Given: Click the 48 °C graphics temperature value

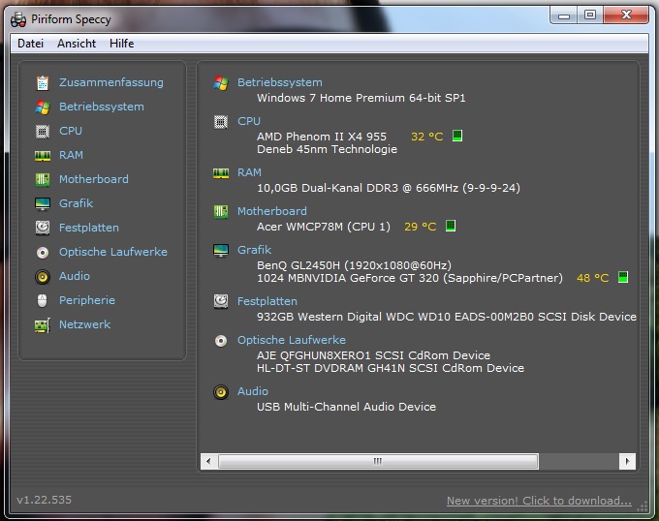Looking at the screenshot, I should (x=592, y=278).
